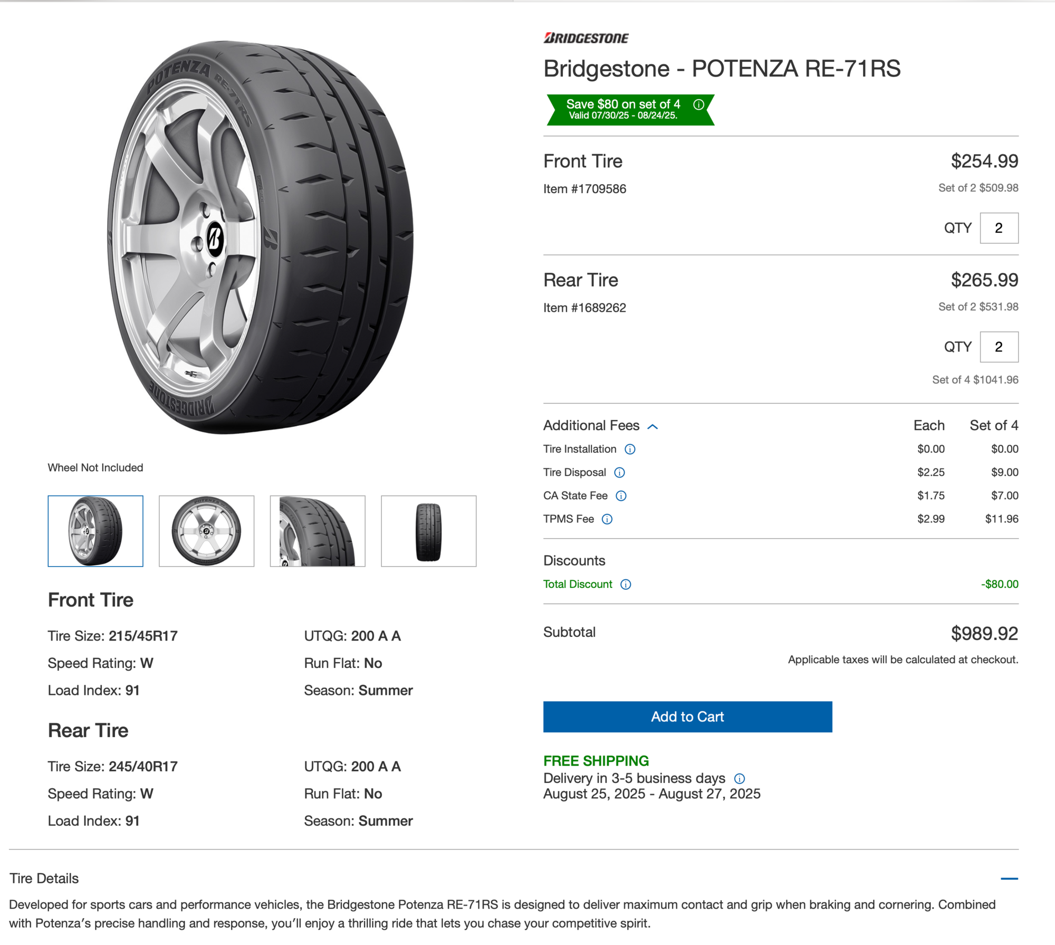This screenshot has width=1055, height=945.
Task: Open Tire Disposal info icon
Action: coord(620,472)
